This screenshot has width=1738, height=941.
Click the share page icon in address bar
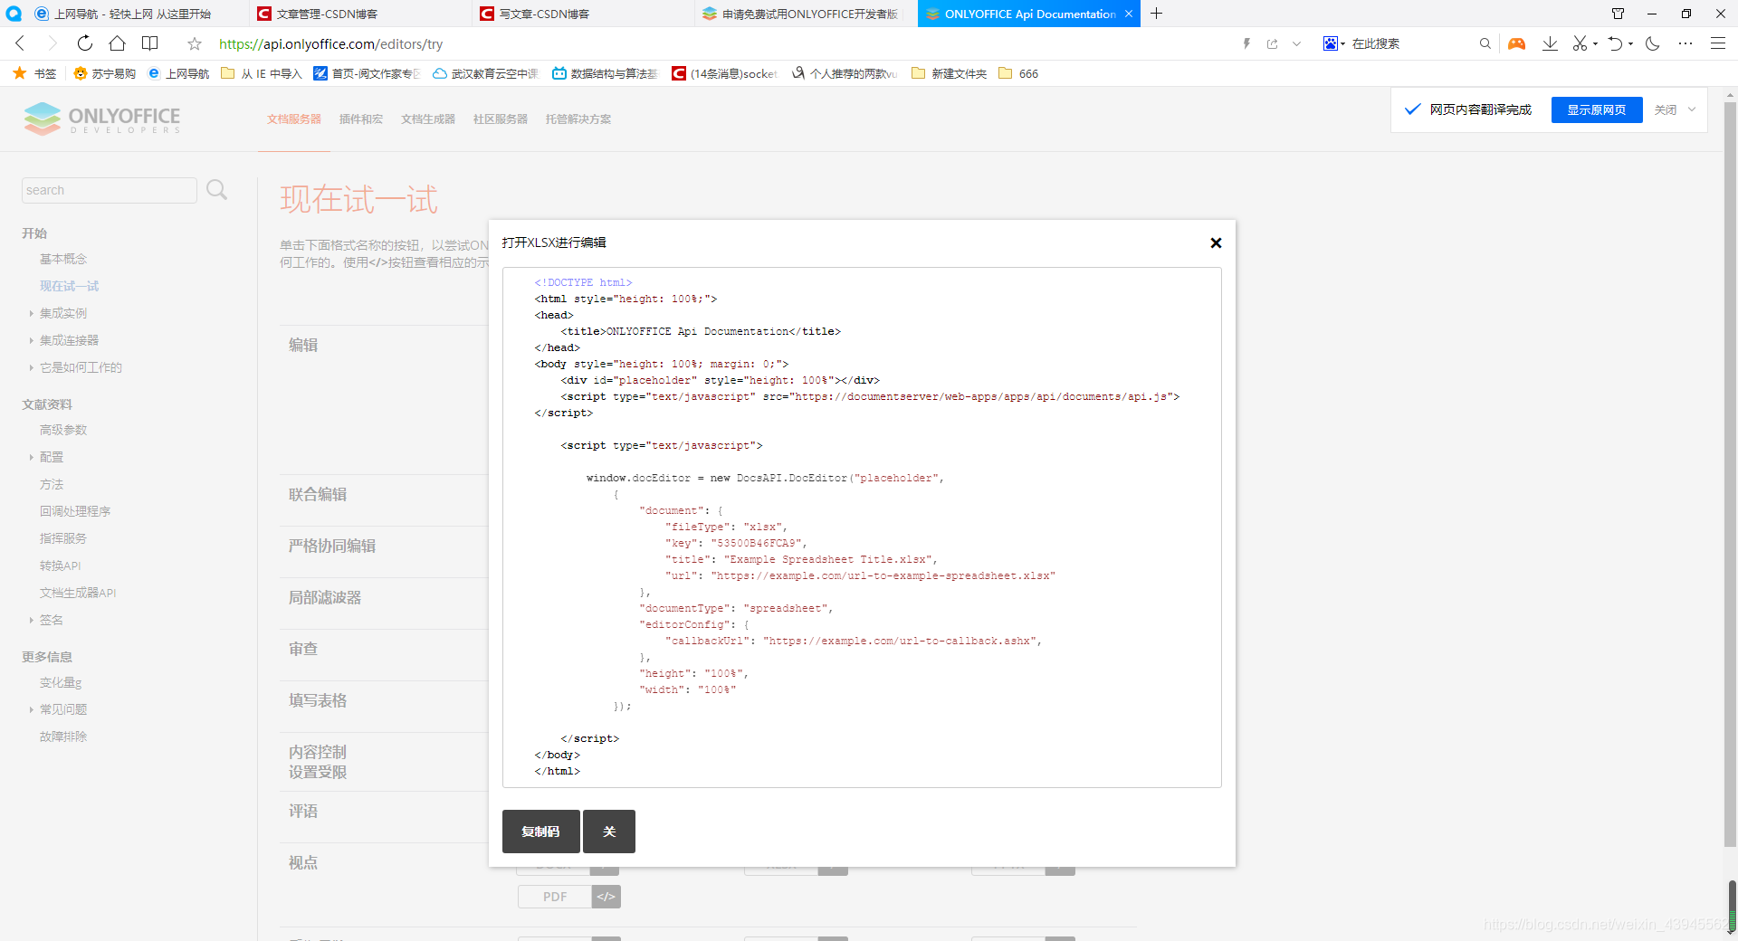(1272, 43)
